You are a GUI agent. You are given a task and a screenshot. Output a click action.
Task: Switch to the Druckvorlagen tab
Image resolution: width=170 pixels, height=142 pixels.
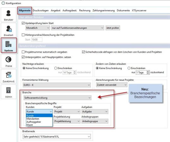(x=40, y=10)
